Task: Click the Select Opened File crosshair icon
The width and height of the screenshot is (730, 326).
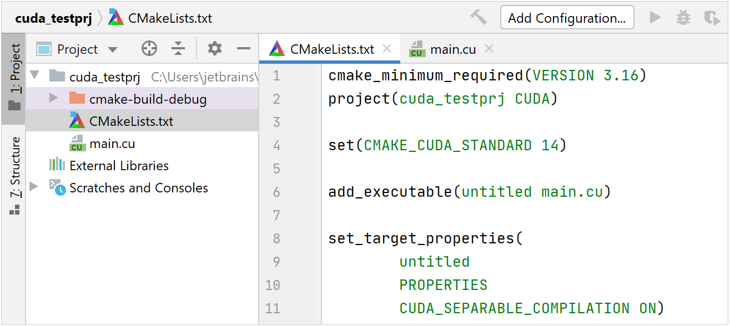Action: (149, 49)
